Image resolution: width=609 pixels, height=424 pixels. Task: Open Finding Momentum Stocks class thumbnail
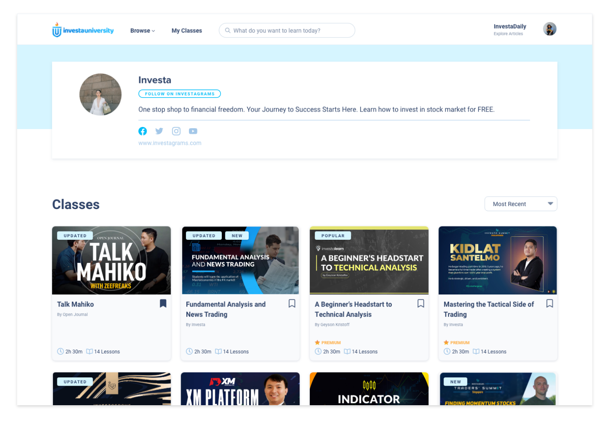[x=498, y=389]
